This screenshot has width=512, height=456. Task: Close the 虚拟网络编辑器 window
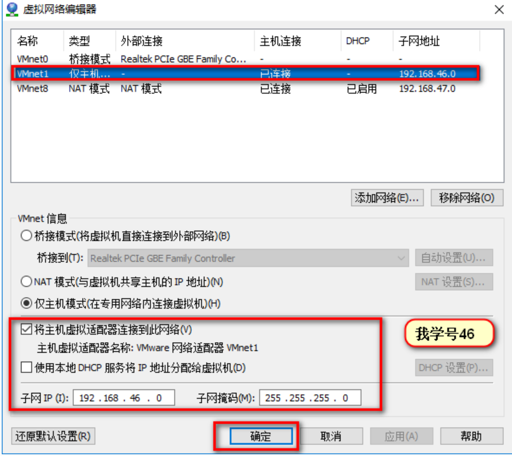[499, 10]
